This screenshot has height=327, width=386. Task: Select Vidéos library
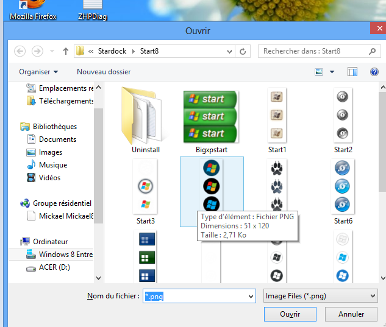coord(43,178)
